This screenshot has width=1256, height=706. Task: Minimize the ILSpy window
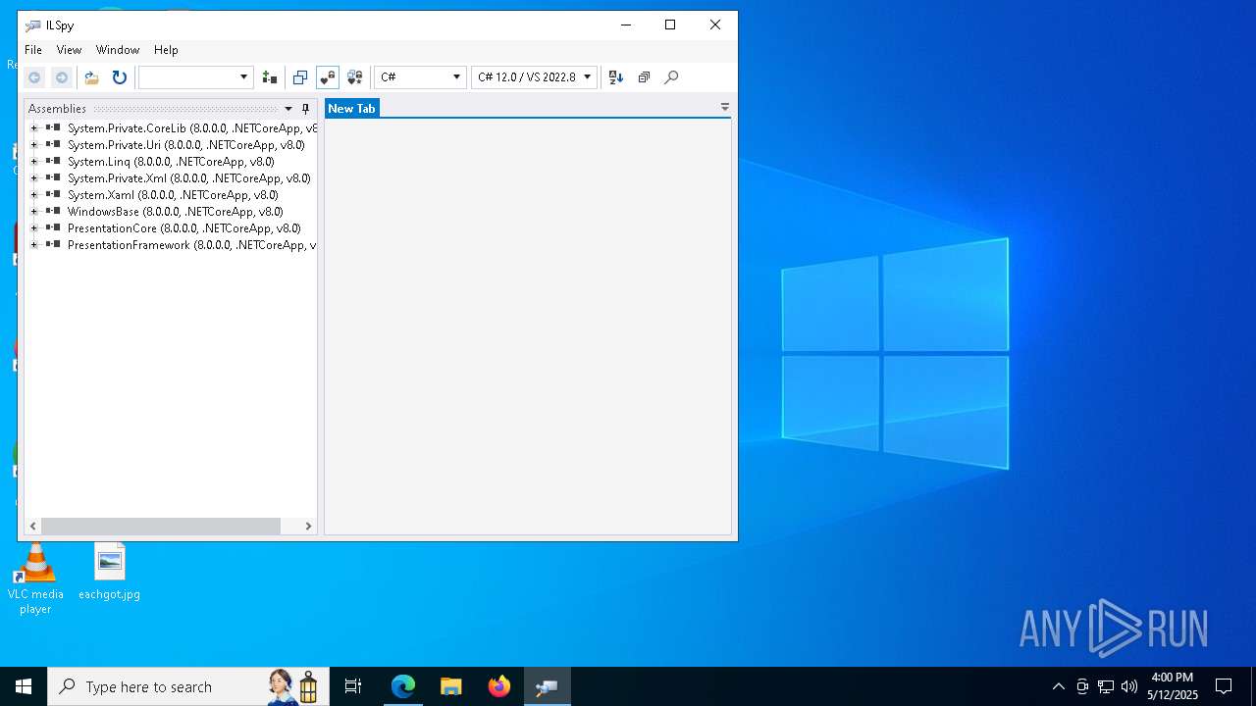coord(625,25)
